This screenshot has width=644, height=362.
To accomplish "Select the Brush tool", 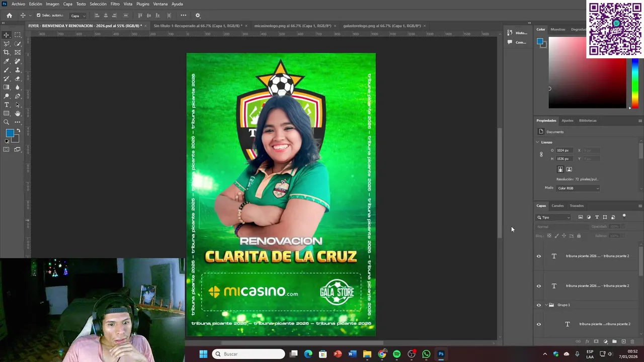I will 7,70.
